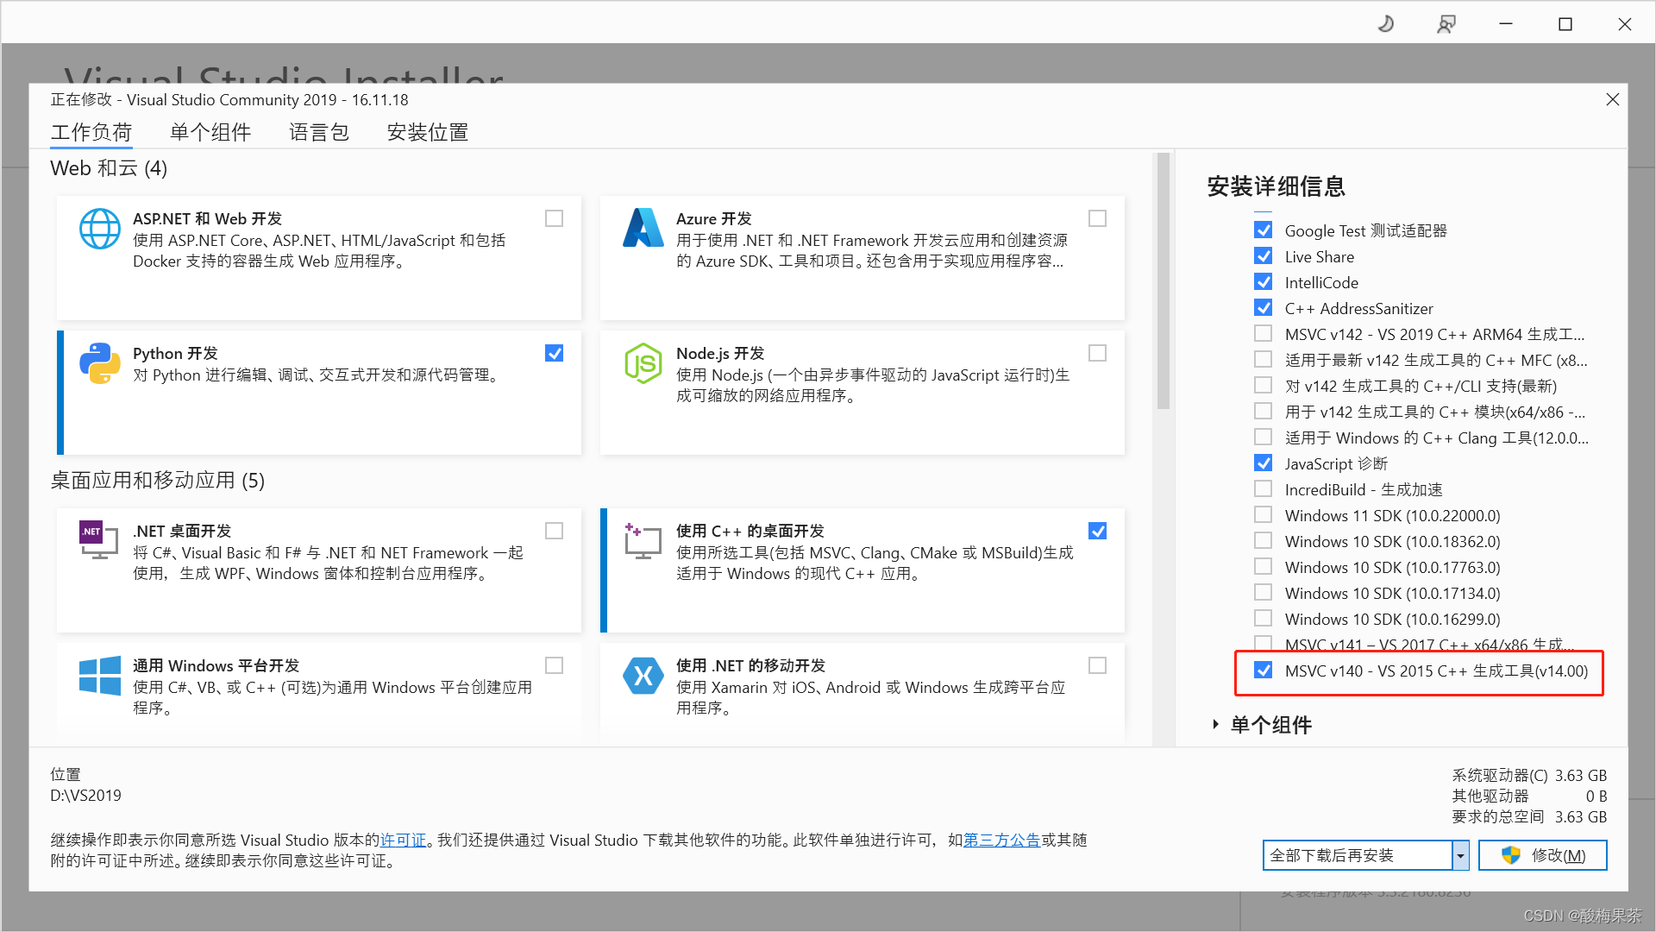Toggle night mode moon icon in title bar
The image size is (1656, 932).
coord(1386,24)
